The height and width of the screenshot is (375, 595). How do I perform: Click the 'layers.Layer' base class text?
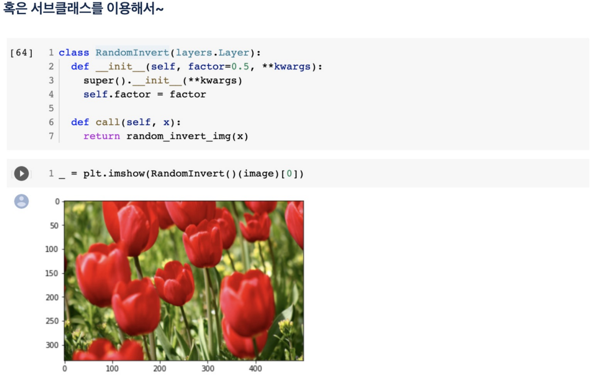212,52
